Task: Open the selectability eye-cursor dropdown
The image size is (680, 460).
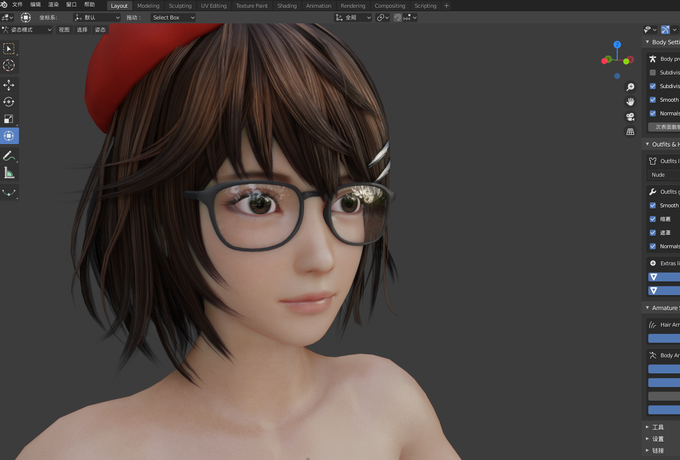Action: (x=650, y=30)
